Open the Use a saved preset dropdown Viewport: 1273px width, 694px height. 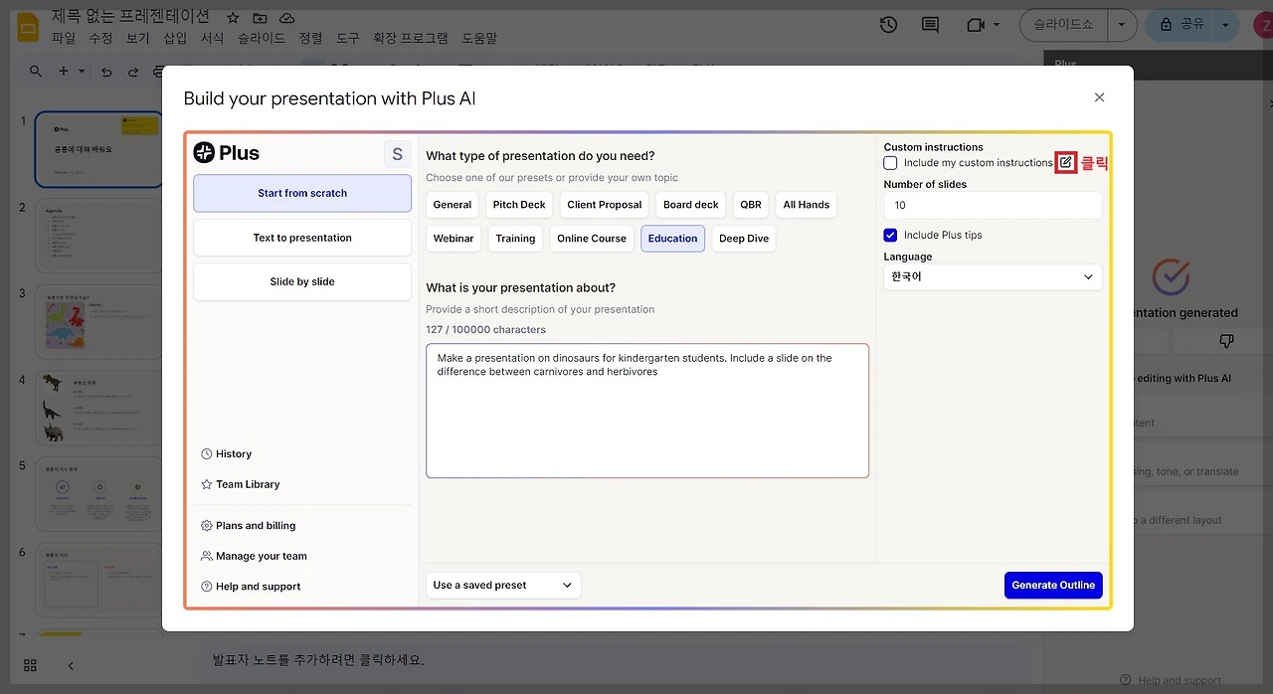[x=503, y=586]
